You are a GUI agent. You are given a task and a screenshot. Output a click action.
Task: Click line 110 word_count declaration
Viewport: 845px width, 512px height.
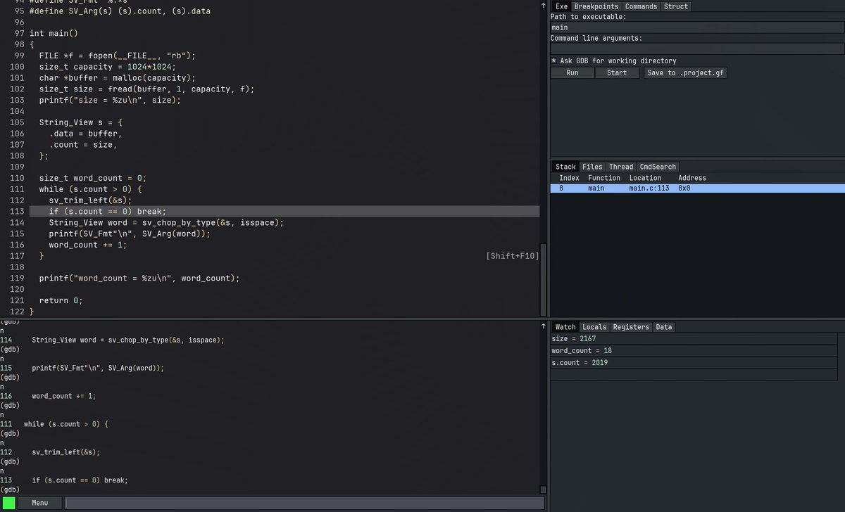[x=92, y=178]
